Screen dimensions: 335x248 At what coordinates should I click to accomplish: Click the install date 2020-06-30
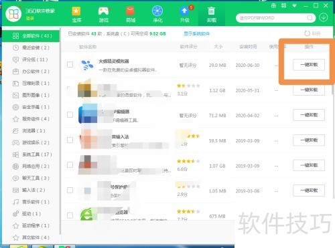pos(247,66)
